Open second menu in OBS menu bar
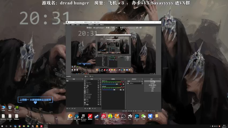This screenshot has height=128, width=228. [73, 25]
